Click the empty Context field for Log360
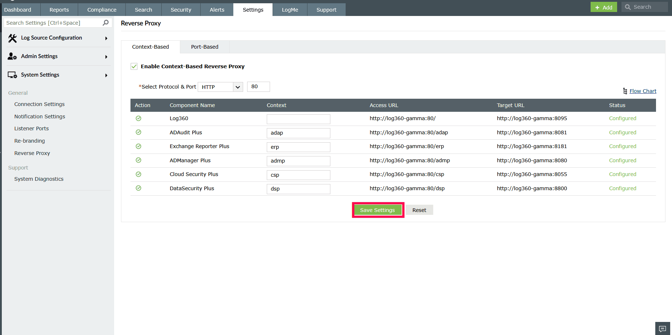 298,119
